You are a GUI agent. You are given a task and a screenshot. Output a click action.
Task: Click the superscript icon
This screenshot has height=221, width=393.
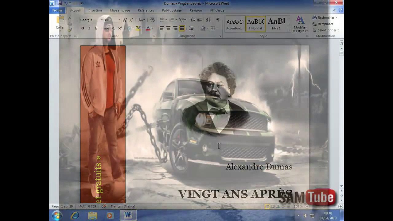coord(120,28)
